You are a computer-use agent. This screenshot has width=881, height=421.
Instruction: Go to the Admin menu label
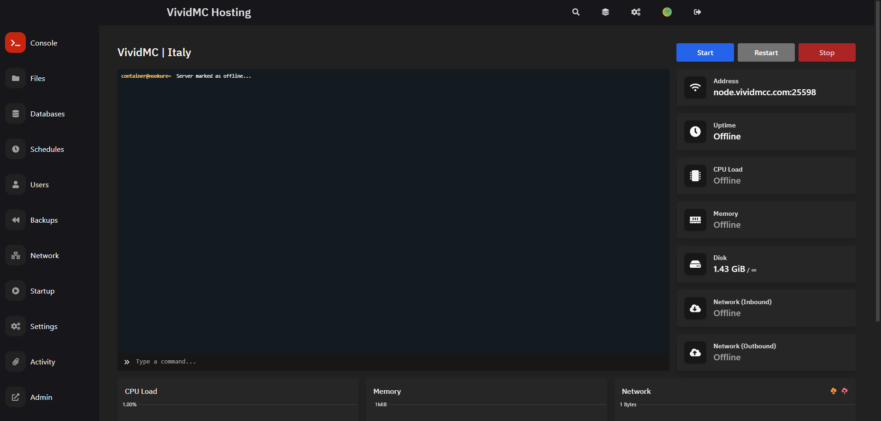click(41, 397)
